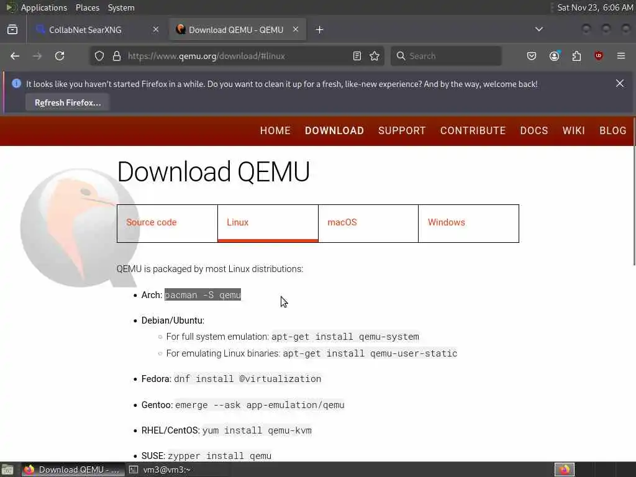
Task: Click the Refresh Firefox… button
Action: point(68,102)
